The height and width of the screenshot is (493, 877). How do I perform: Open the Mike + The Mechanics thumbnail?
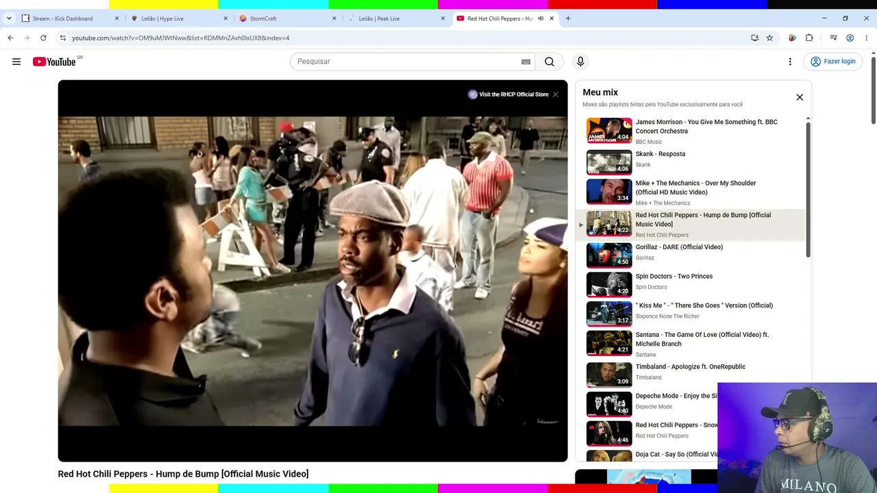pyautogui.click(x=609, y=192)
